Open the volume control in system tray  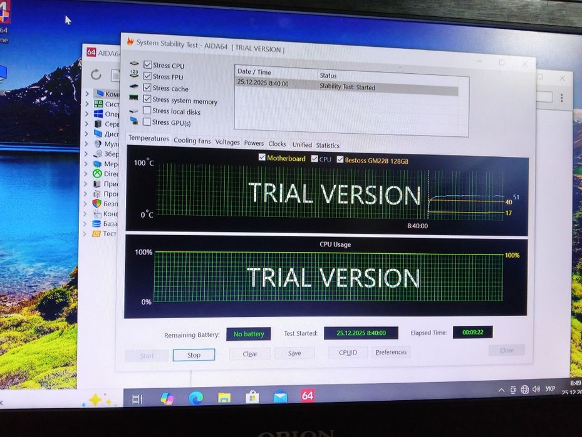[536, 389]
